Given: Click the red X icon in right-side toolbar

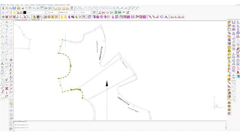Looking at the screenshot, I should tap(238, 56).
